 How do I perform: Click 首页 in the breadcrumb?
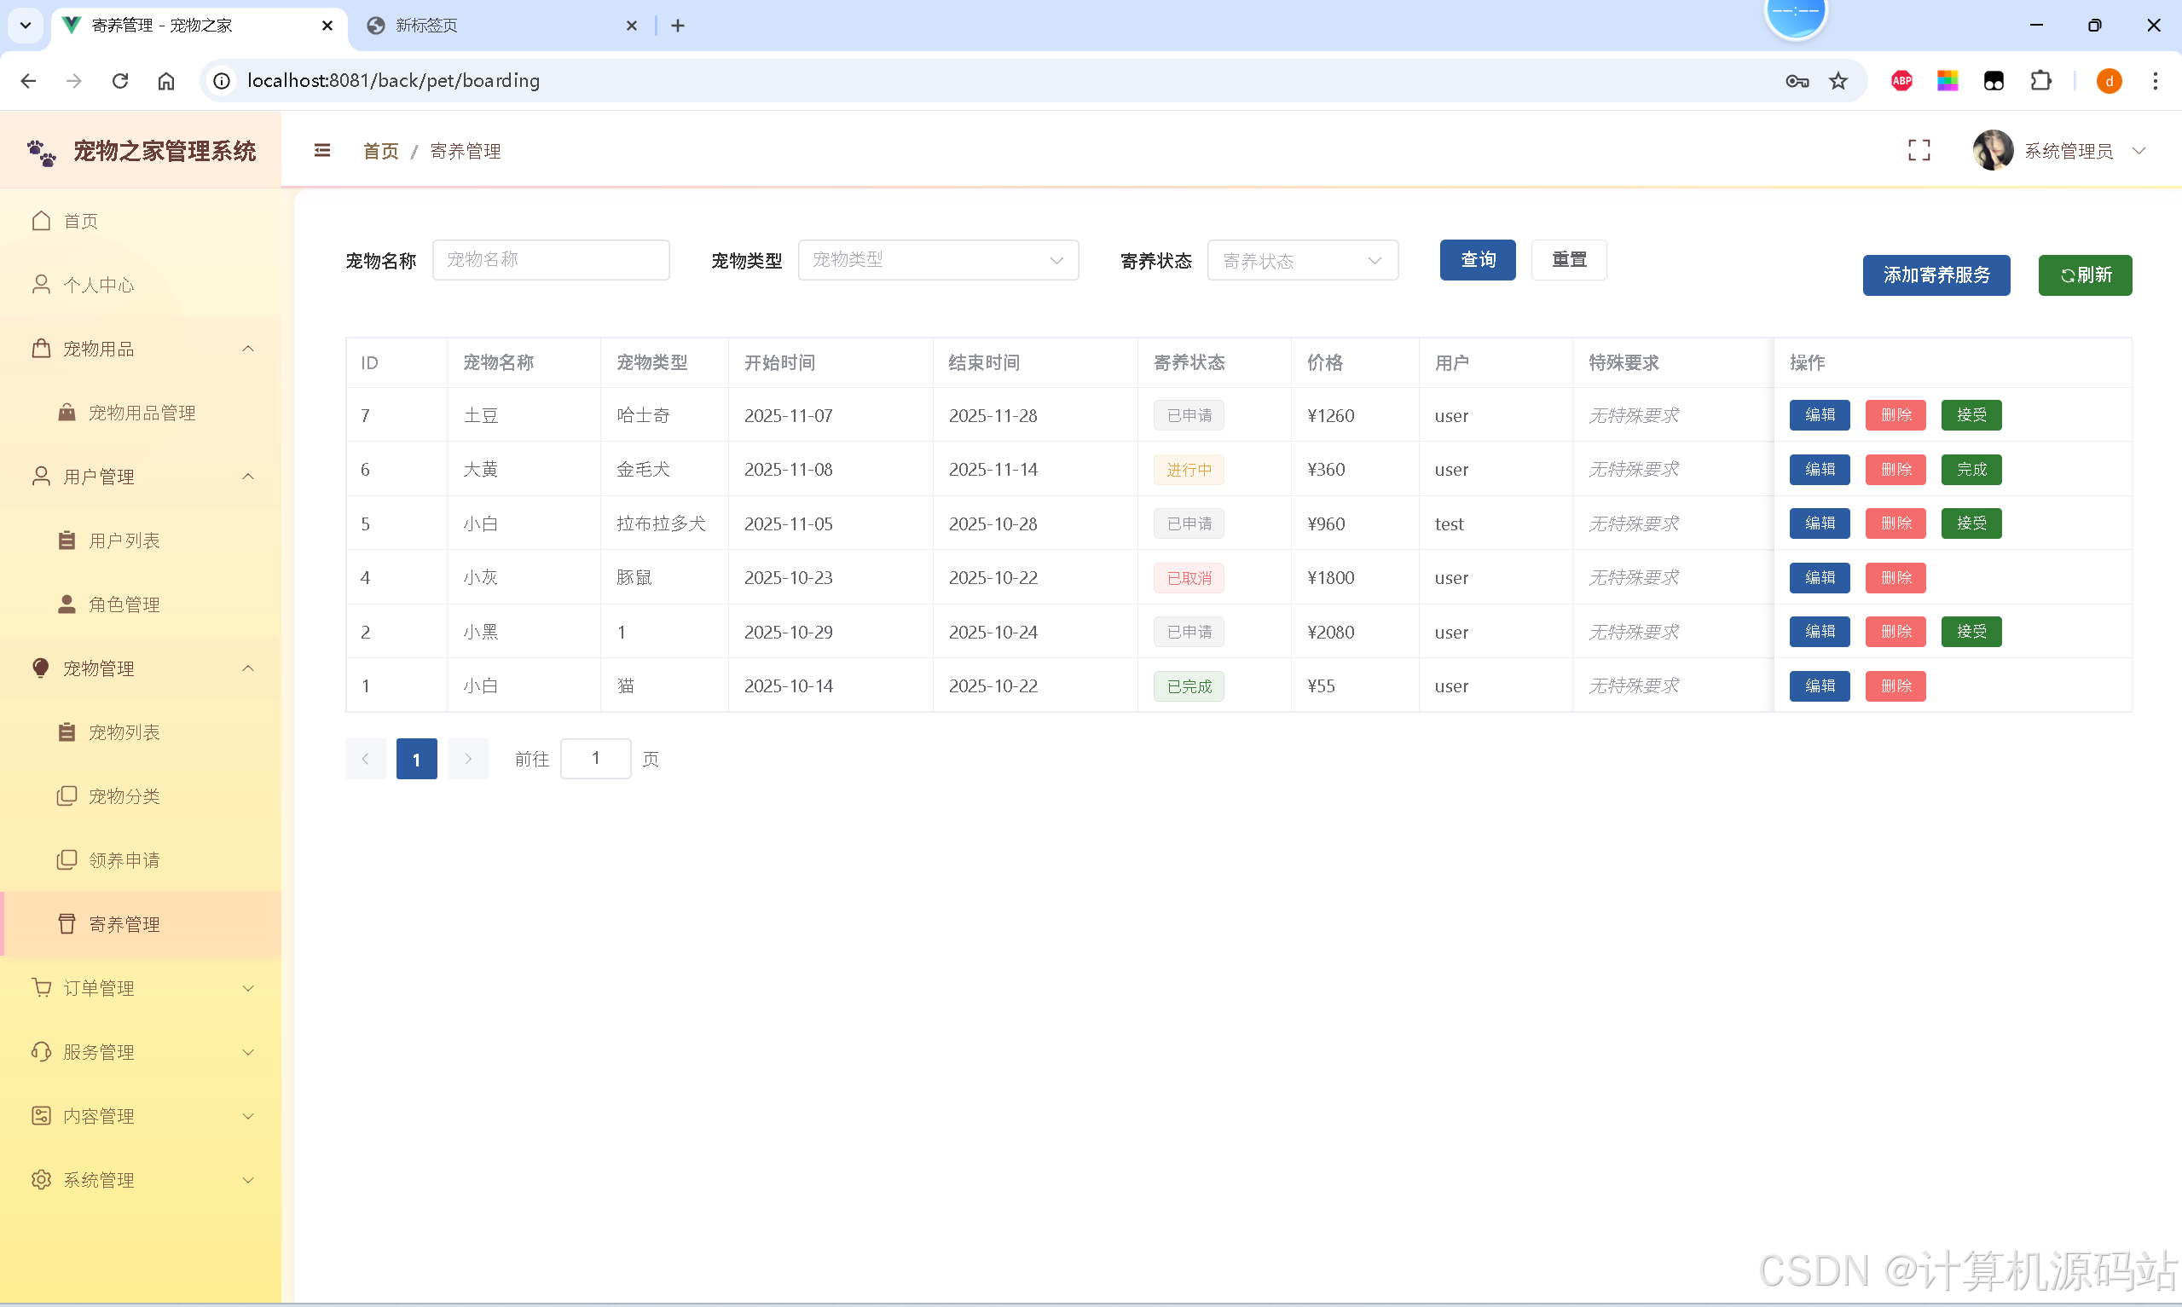tap(380, 152)
